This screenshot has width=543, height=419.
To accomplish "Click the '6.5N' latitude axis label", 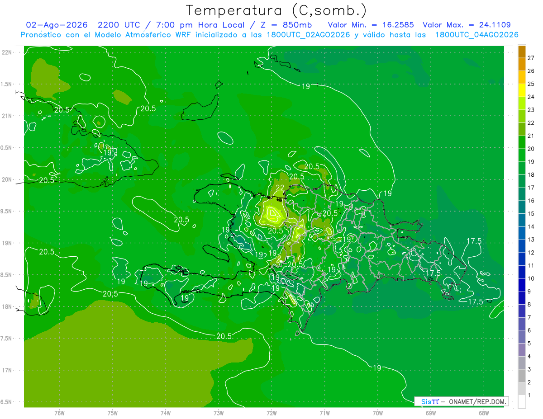I will [x=7, y=402].
